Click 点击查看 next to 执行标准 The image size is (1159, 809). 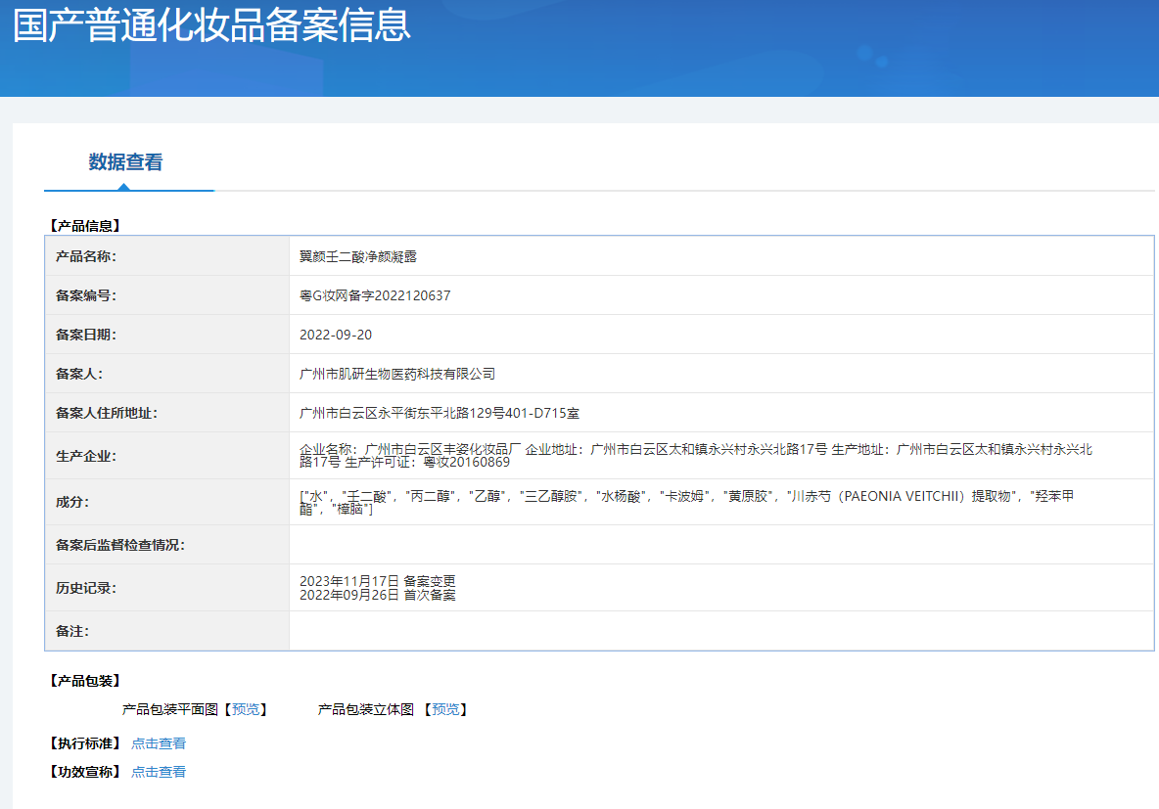(x=159, y=743)
